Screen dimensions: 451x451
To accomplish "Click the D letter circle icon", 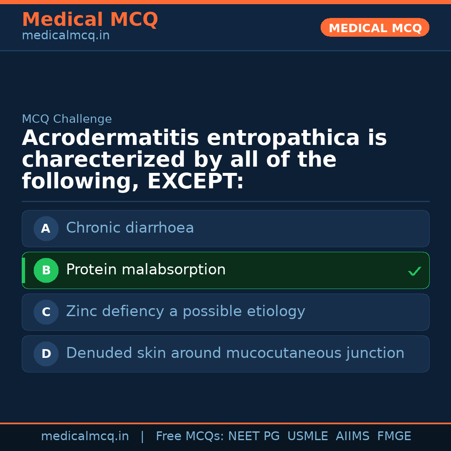I will (x=46, y=354).
